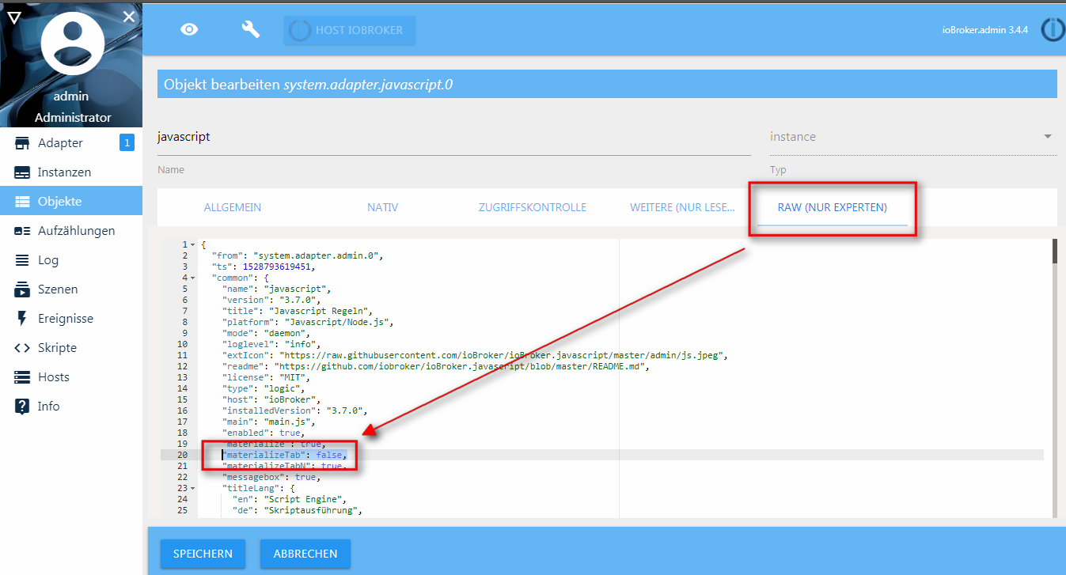
Task: Switch to the ZUGRIFFSKONTROLLE tab
Action: point(533,207)
